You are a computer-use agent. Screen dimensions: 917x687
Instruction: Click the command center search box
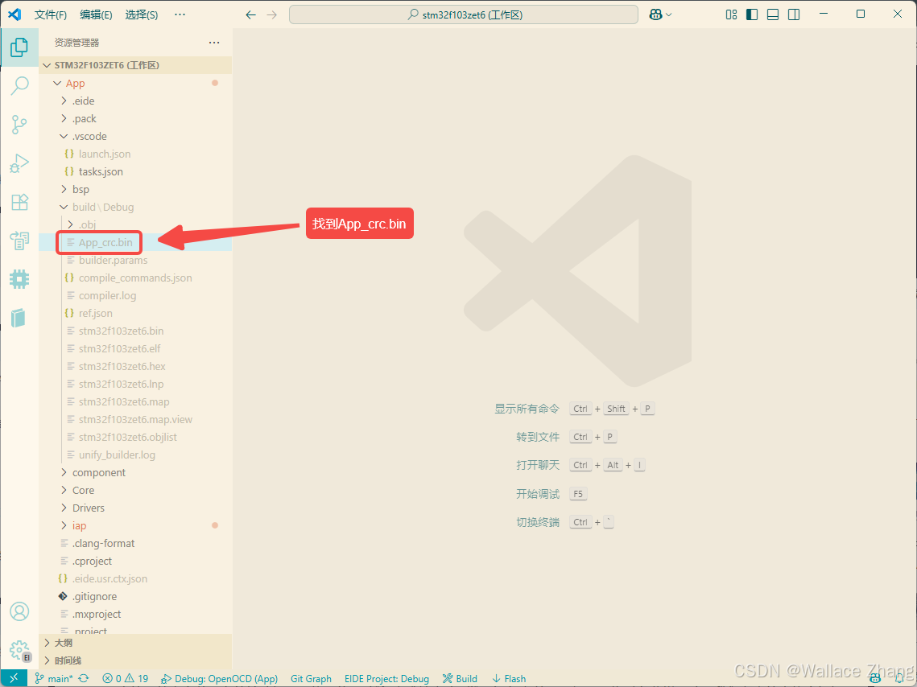[x=464, y=14]
